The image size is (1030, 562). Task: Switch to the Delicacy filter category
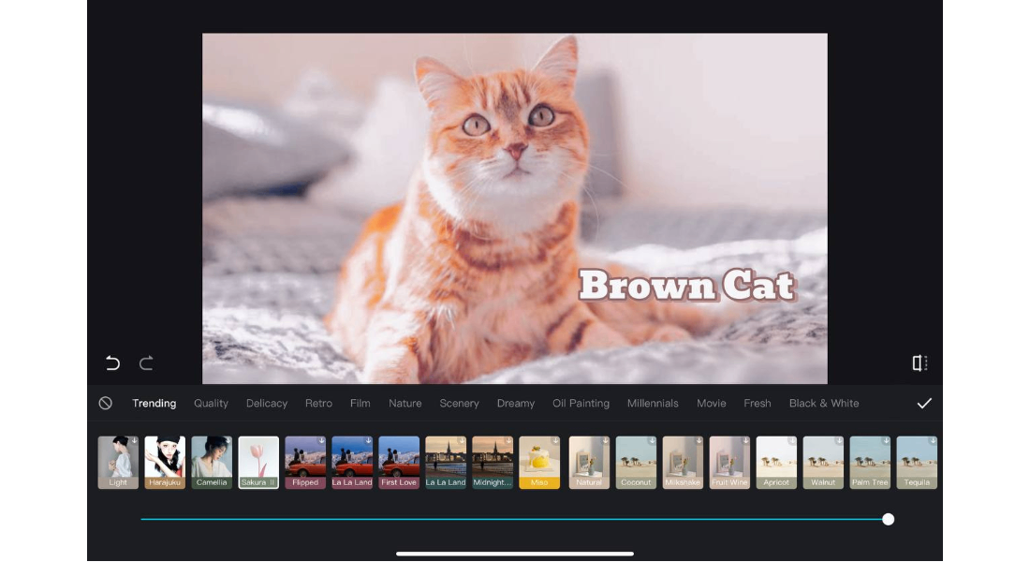pyautogui.click(x=267, y=403)
